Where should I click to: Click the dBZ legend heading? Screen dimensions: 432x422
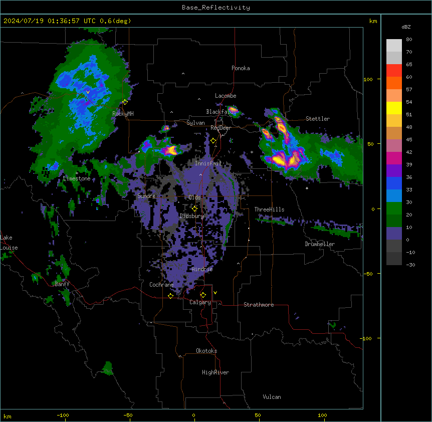pos(406,27)
